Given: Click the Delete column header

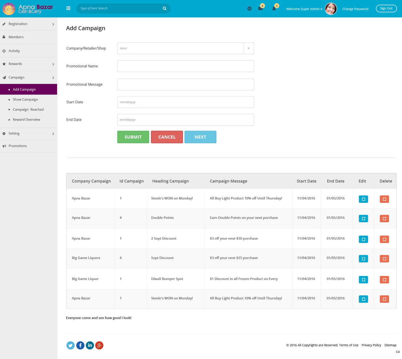Looking at the screenshot, I should (x=386, y=181).
